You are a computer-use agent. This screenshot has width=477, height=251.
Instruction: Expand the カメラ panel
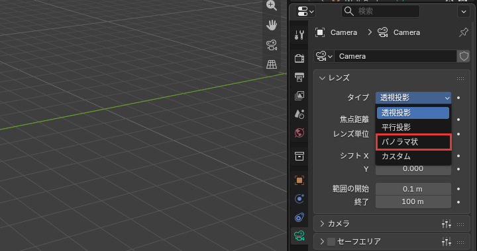coord(322,224)
